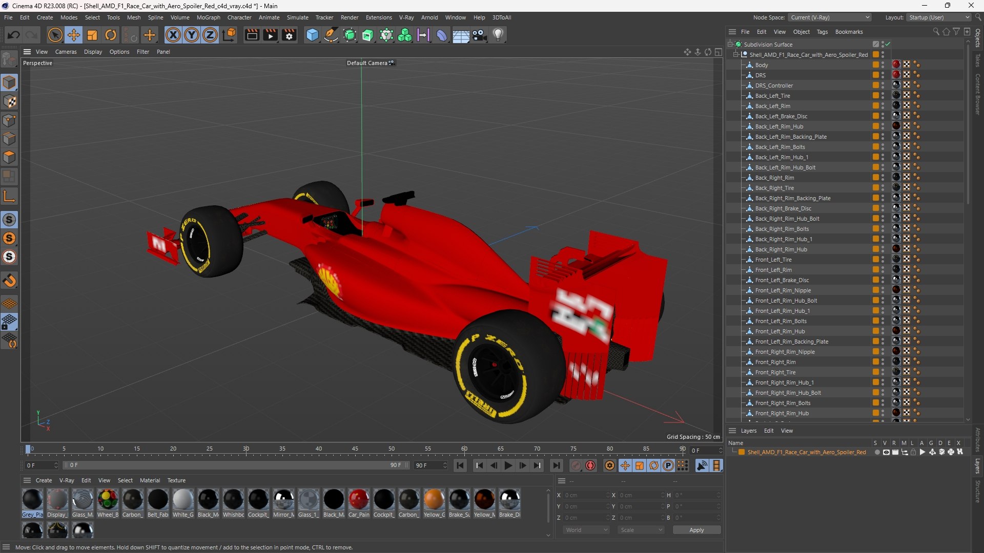Add a Camera object icon
The width and height of the screenshot is (984, 553).
(480, 35)
